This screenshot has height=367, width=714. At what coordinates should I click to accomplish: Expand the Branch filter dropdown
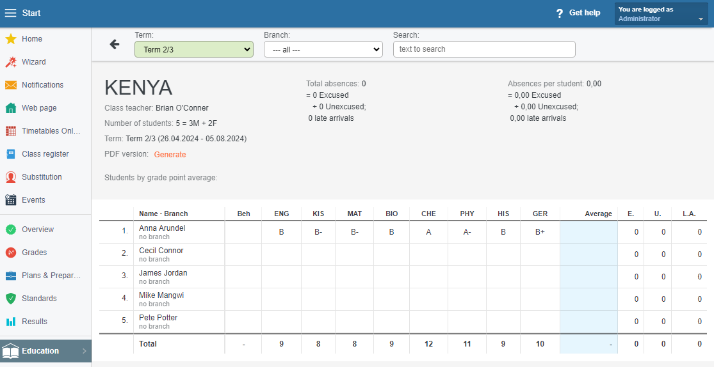point(323,49)
